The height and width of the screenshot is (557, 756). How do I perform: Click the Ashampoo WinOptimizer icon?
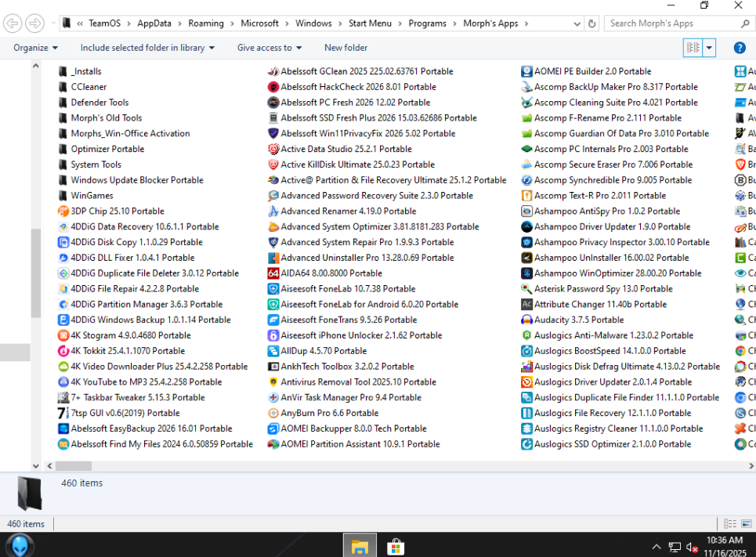pyautogui.click(x=526, y=273)
